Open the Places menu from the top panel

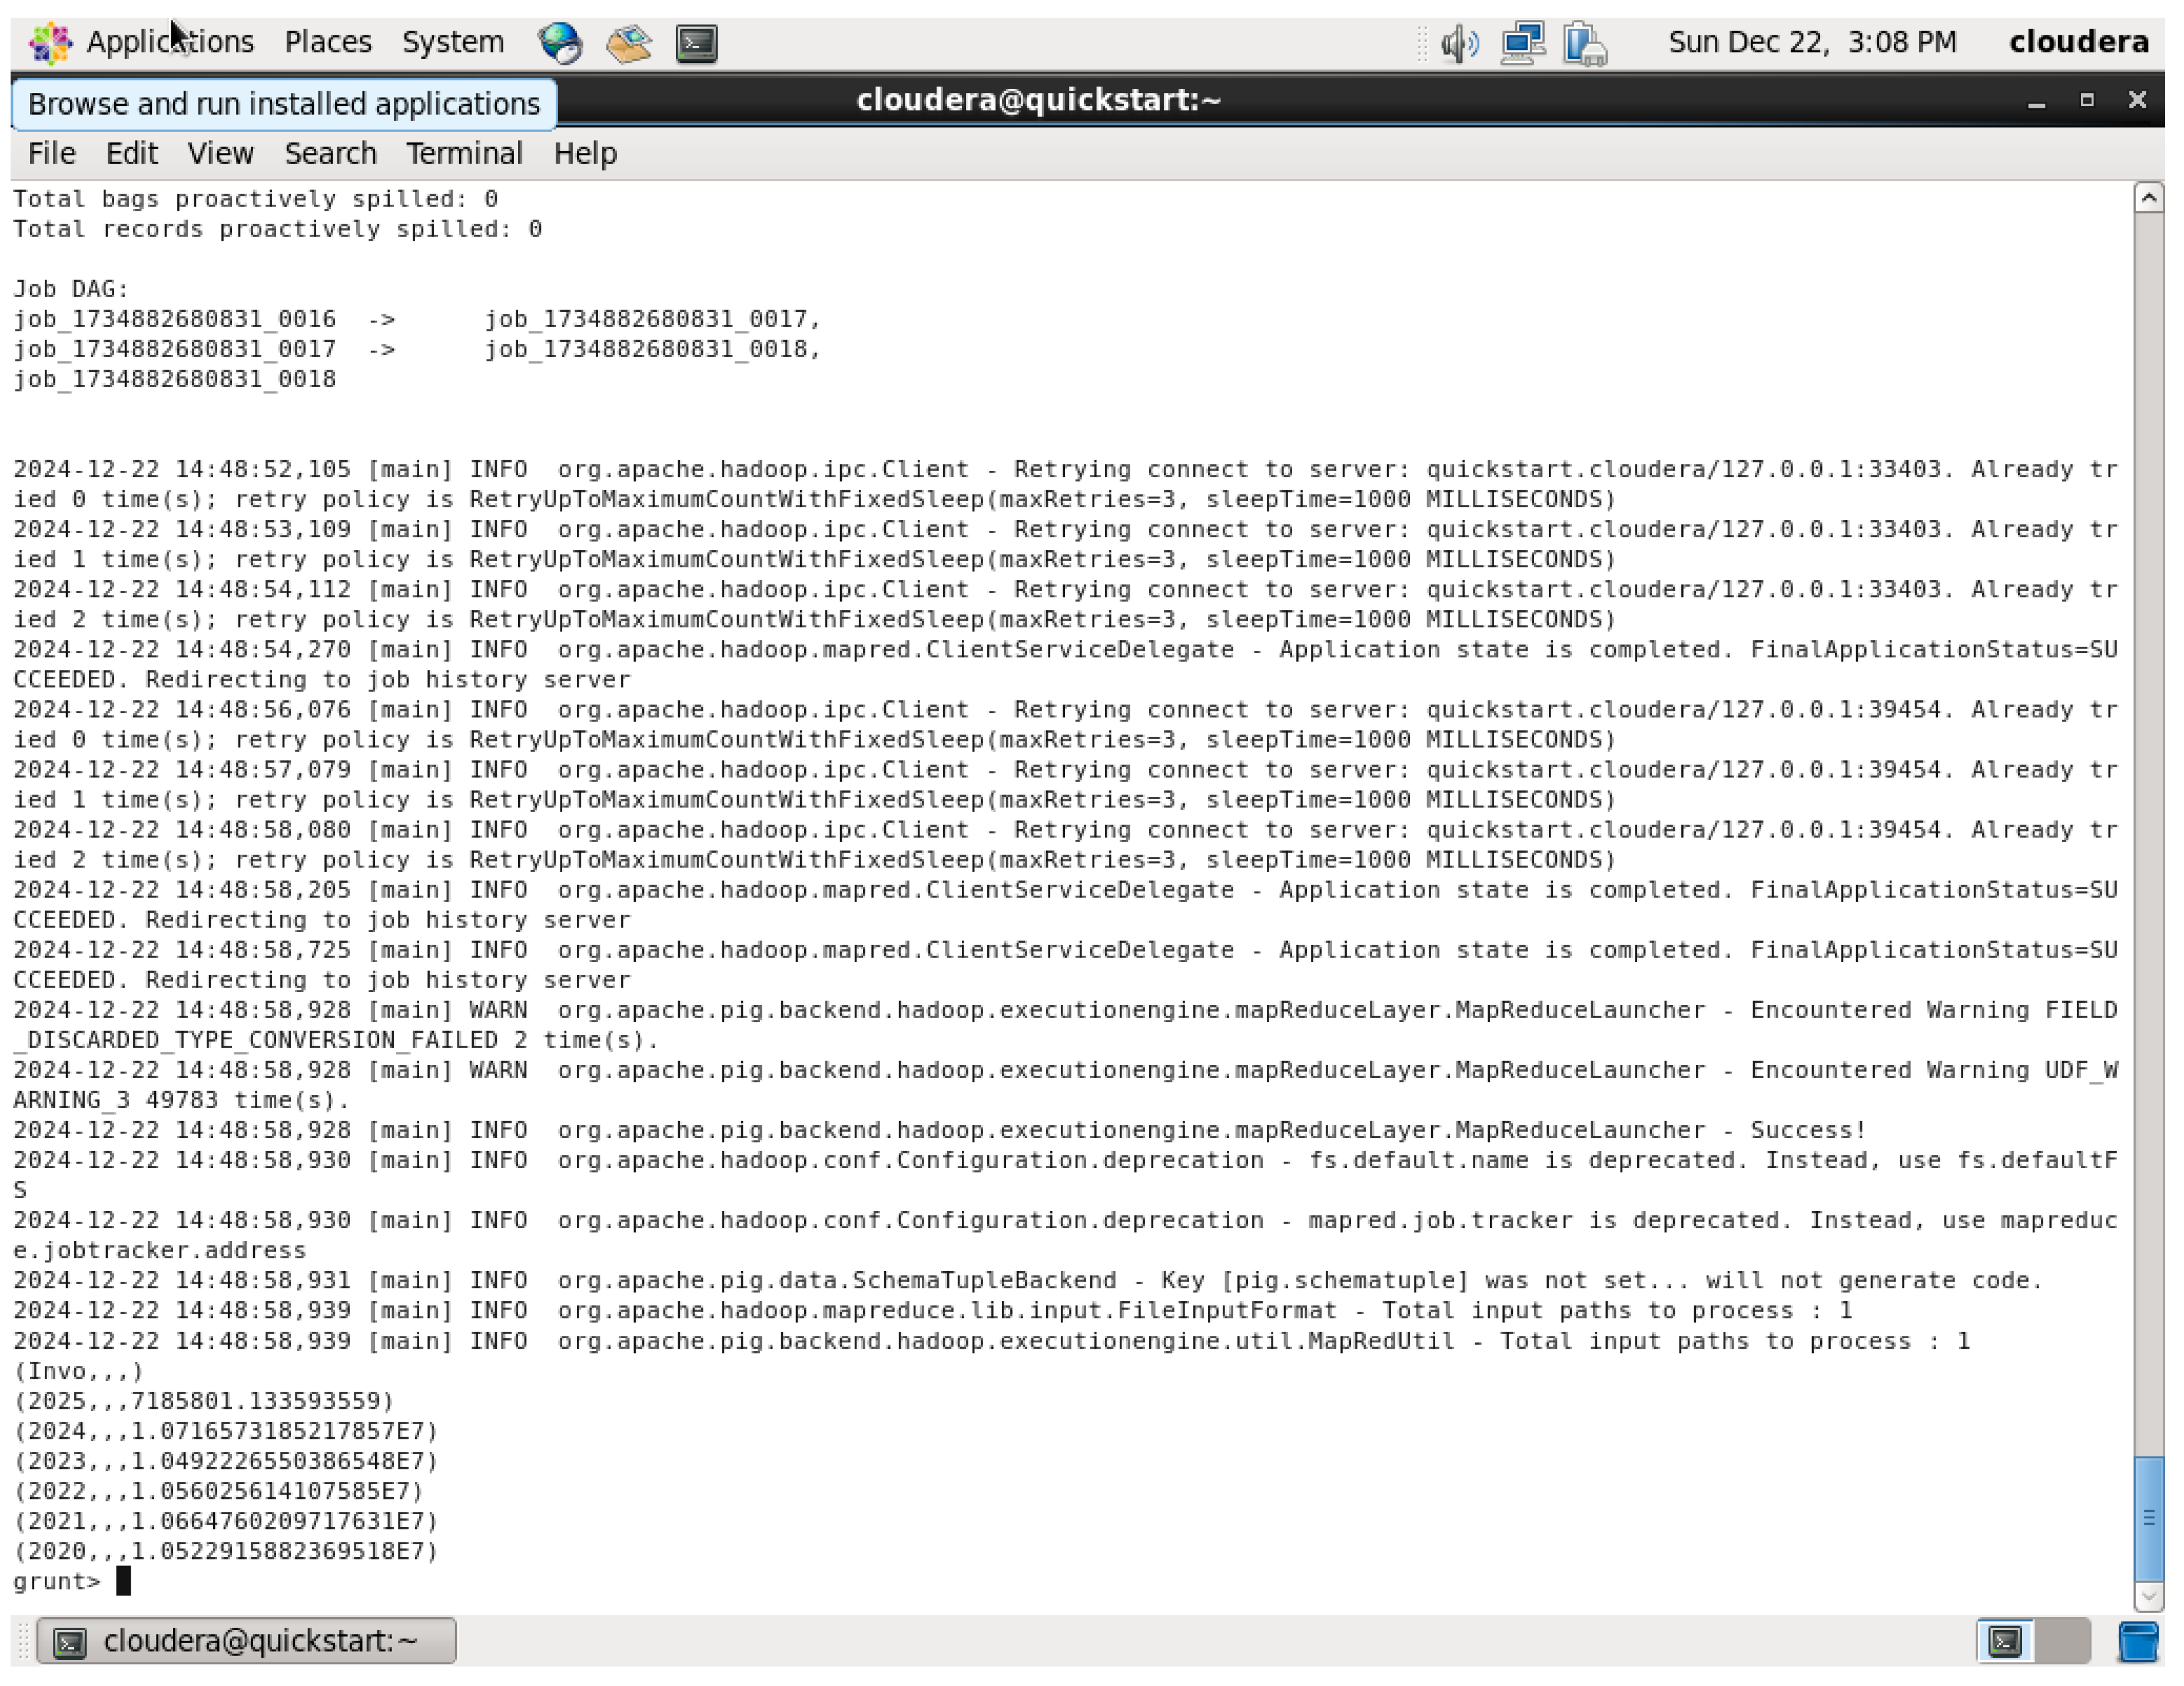pos(328,42)
